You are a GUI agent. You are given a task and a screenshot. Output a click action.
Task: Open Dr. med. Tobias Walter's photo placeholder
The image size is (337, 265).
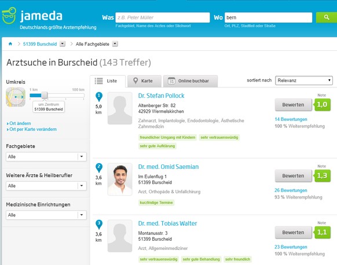[120, 236]
